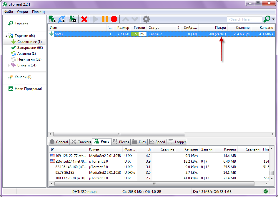The image size is (278, 197).
Task: Switch to the Peers tab
Action: pos(102,141)
